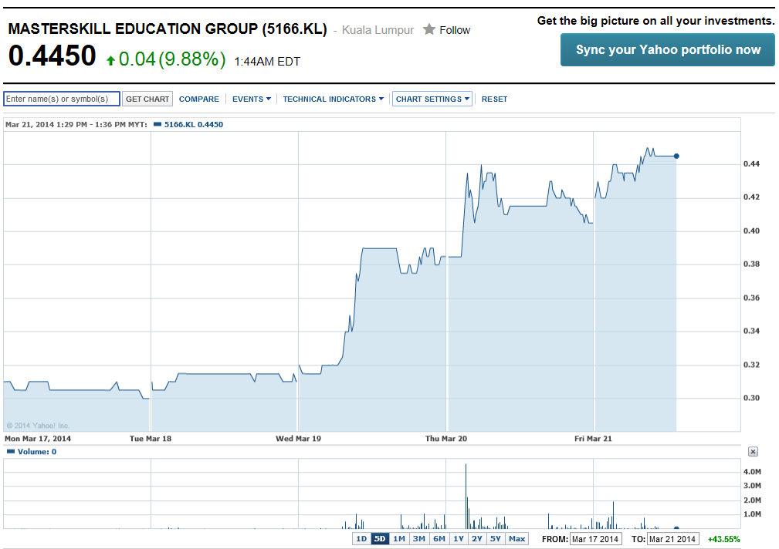Click the Reset chart link
Image resolution: width=779 pixels, height=549 pixels.
(494, 99)
